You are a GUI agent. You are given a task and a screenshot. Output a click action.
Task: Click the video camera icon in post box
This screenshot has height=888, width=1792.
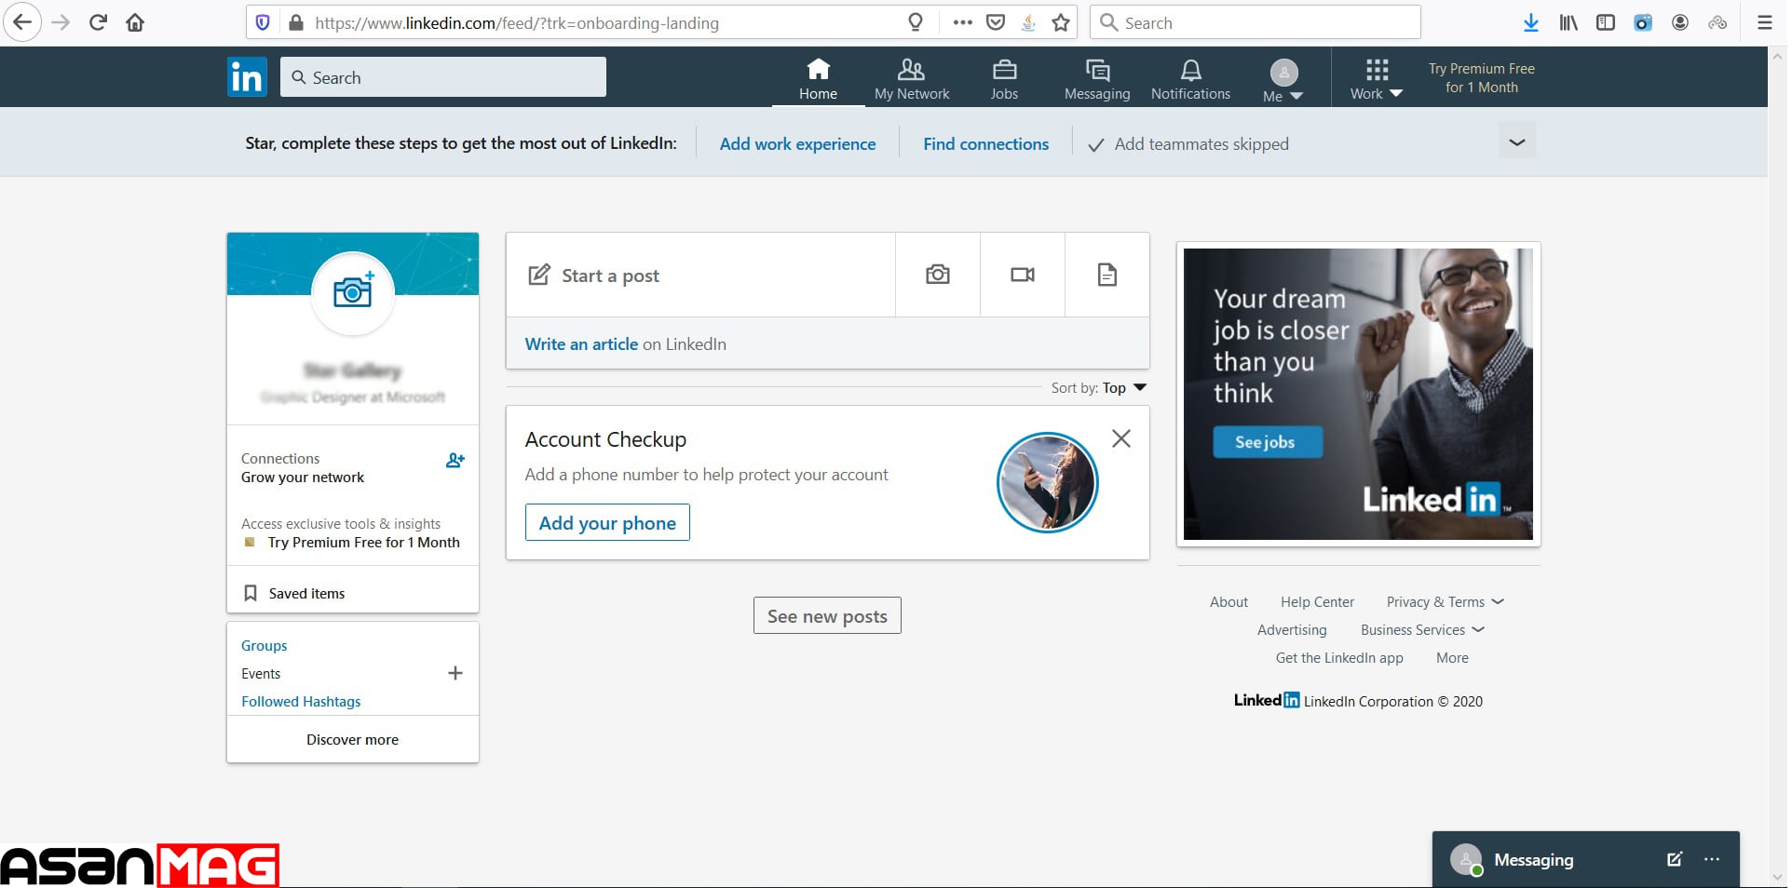coord(1023,275)
